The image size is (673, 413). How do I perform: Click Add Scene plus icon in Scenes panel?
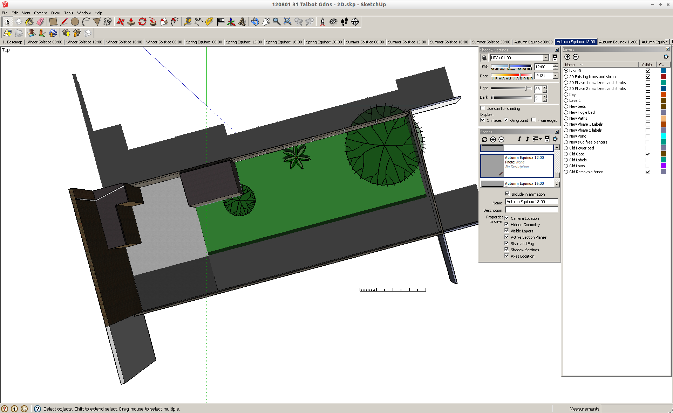(493, 139)
